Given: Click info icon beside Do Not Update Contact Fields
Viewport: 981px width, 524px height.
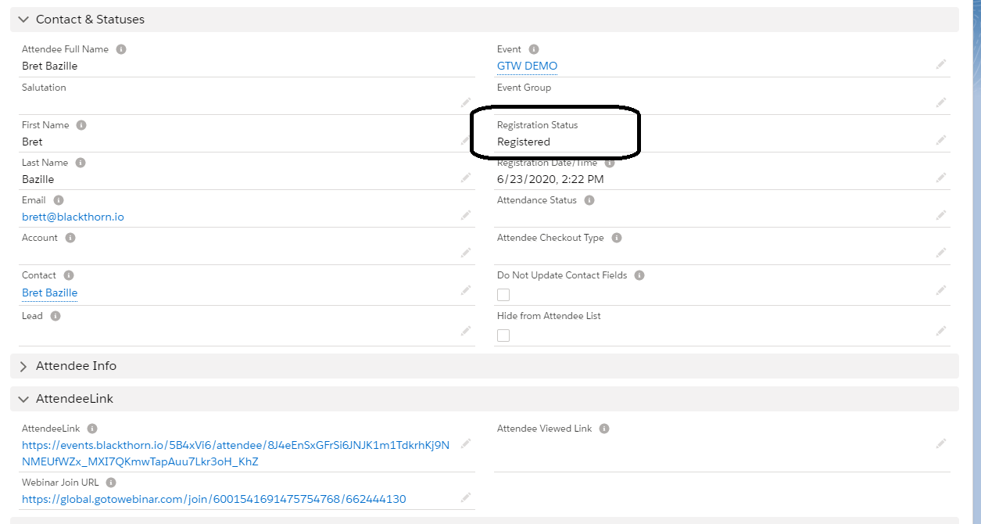Looking at the screenshot, I should [x=639, y=275].
